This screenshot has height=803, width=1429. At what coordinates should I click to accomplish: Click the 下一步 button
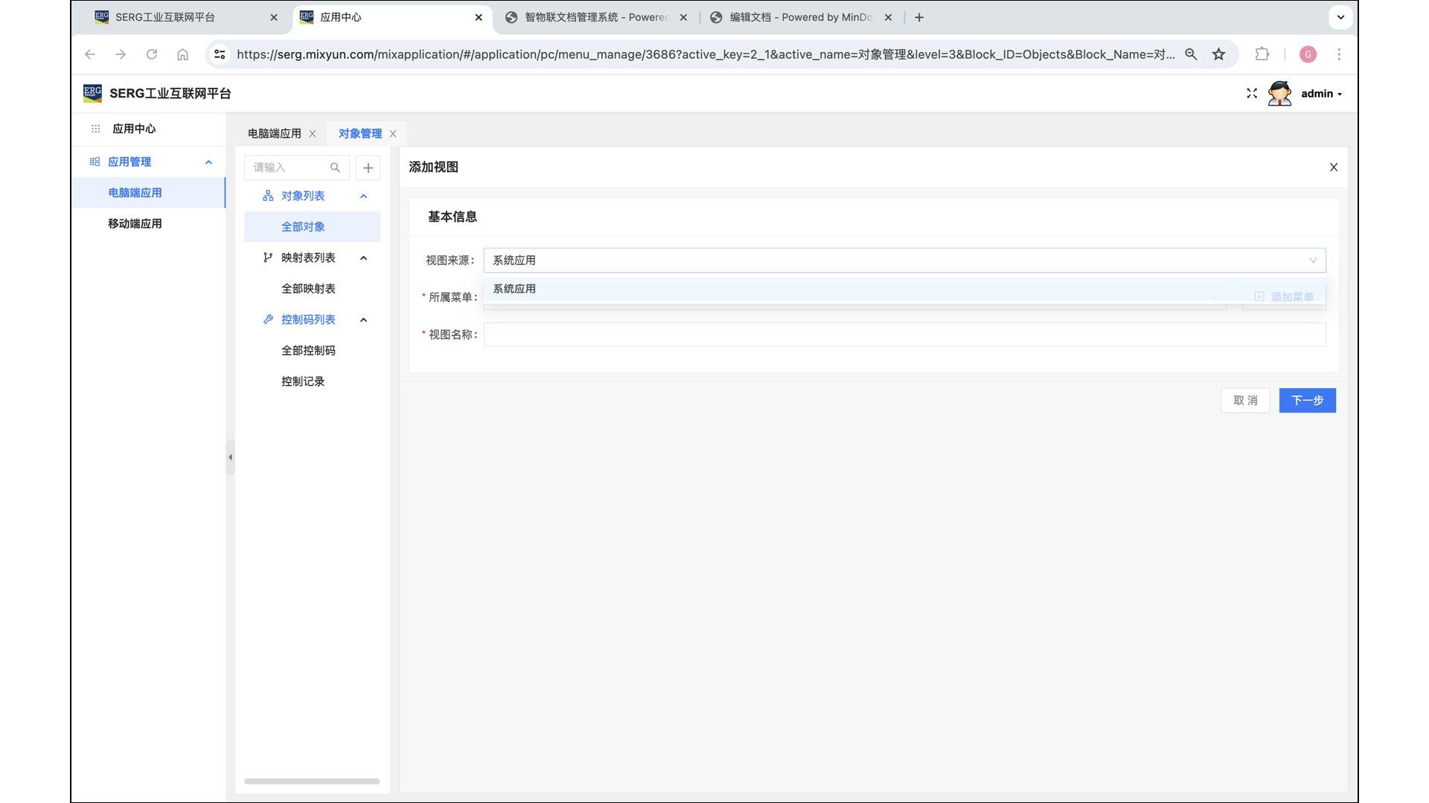point(1307,401)
